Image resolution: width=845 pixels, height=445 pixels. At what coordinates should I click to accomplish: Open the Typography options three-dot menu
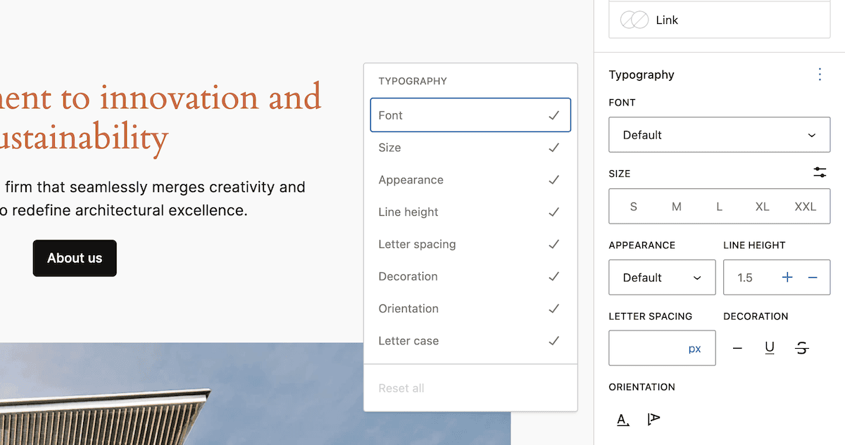tap(820, 74)
